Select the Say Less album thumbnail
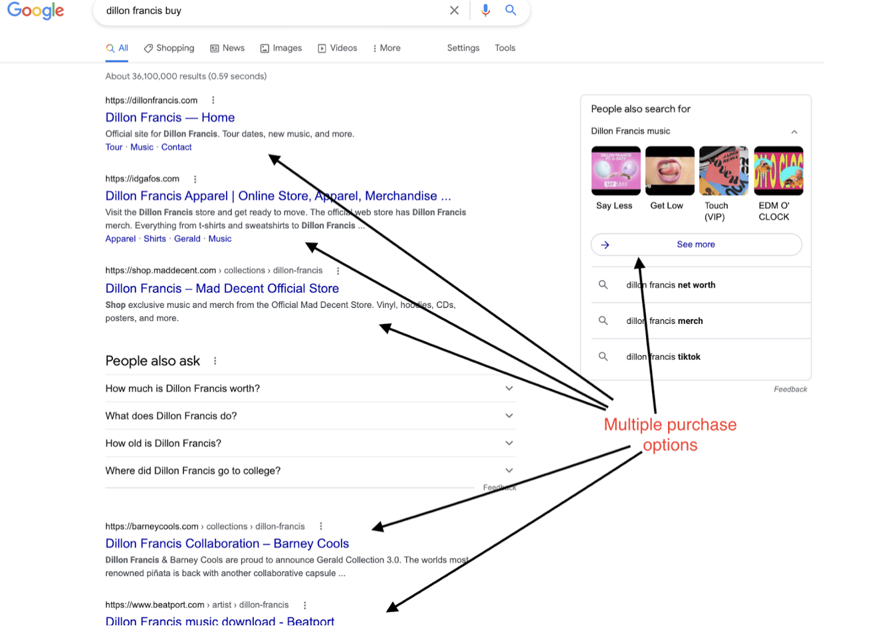The image size is (896, 628). point(614,170)
